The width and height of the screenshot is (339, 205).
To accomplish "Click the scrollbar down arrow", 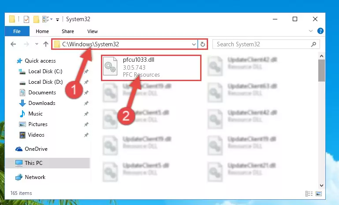I will tap(321, 186).
